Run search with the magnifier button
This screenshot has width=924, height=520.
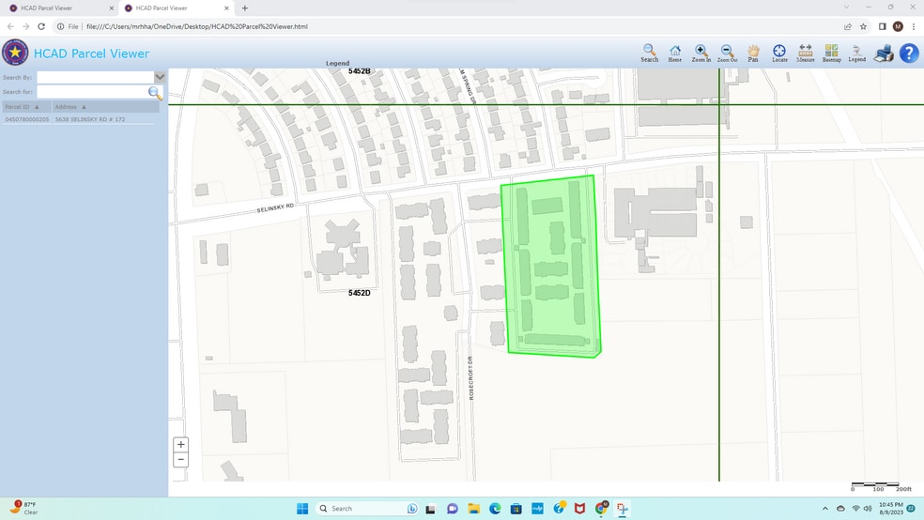tap(155, 92)
